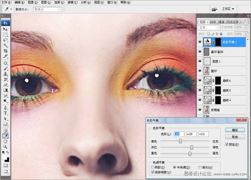Open the 不透明度 slider arrow
This screenshot has width=251, height=180.
246,27
